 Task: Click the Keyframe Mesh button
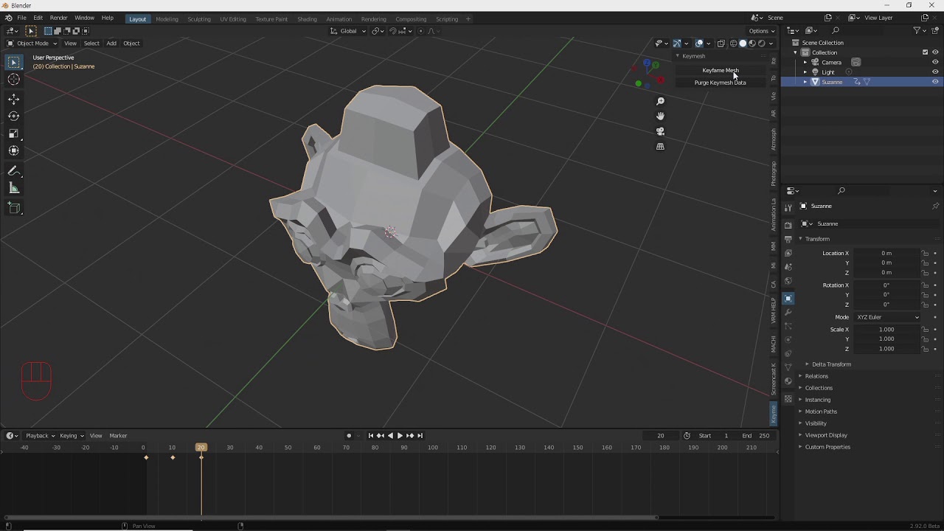click(x=720, y=70)
